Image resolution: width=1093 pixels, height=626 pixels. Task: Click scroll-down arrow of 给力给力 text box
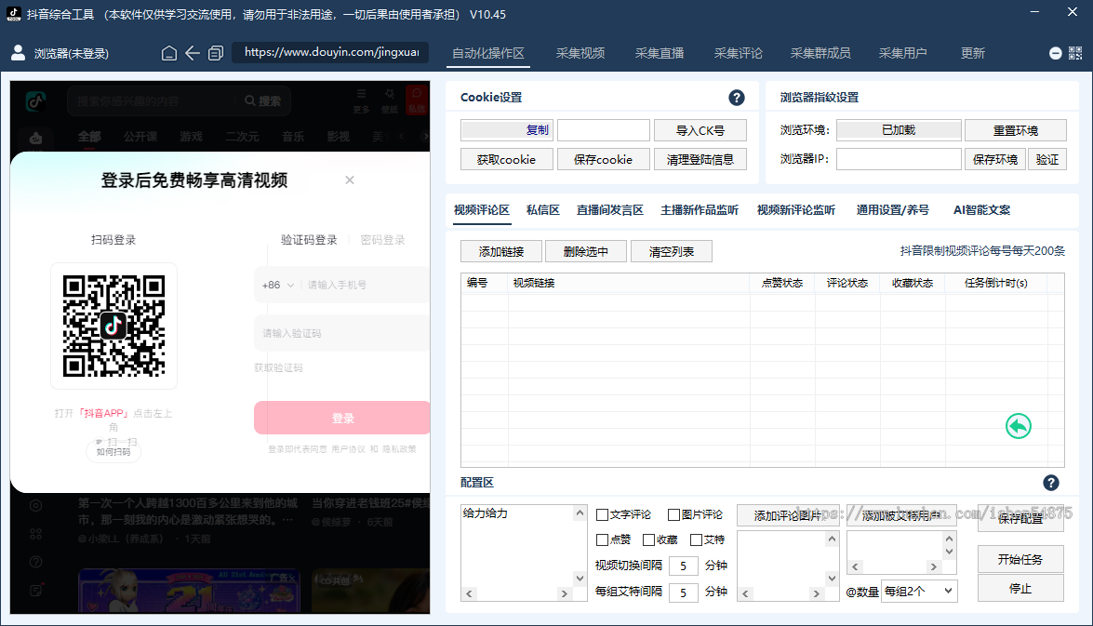[580, 578]
